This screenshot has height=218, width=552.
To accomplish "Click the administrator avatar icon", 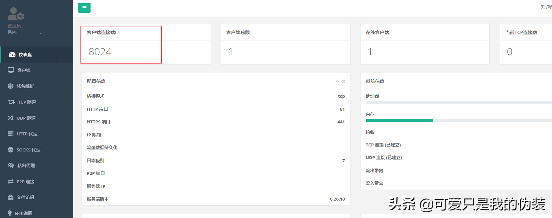I will [16, 14].
